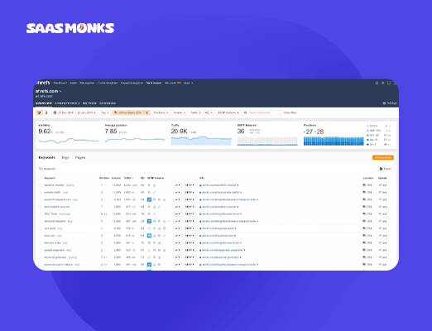Open the KD filter dropdown
Image resolution: width=432 pixels, height=331 pixels.
pyautogui.click(x=209, y=113)
